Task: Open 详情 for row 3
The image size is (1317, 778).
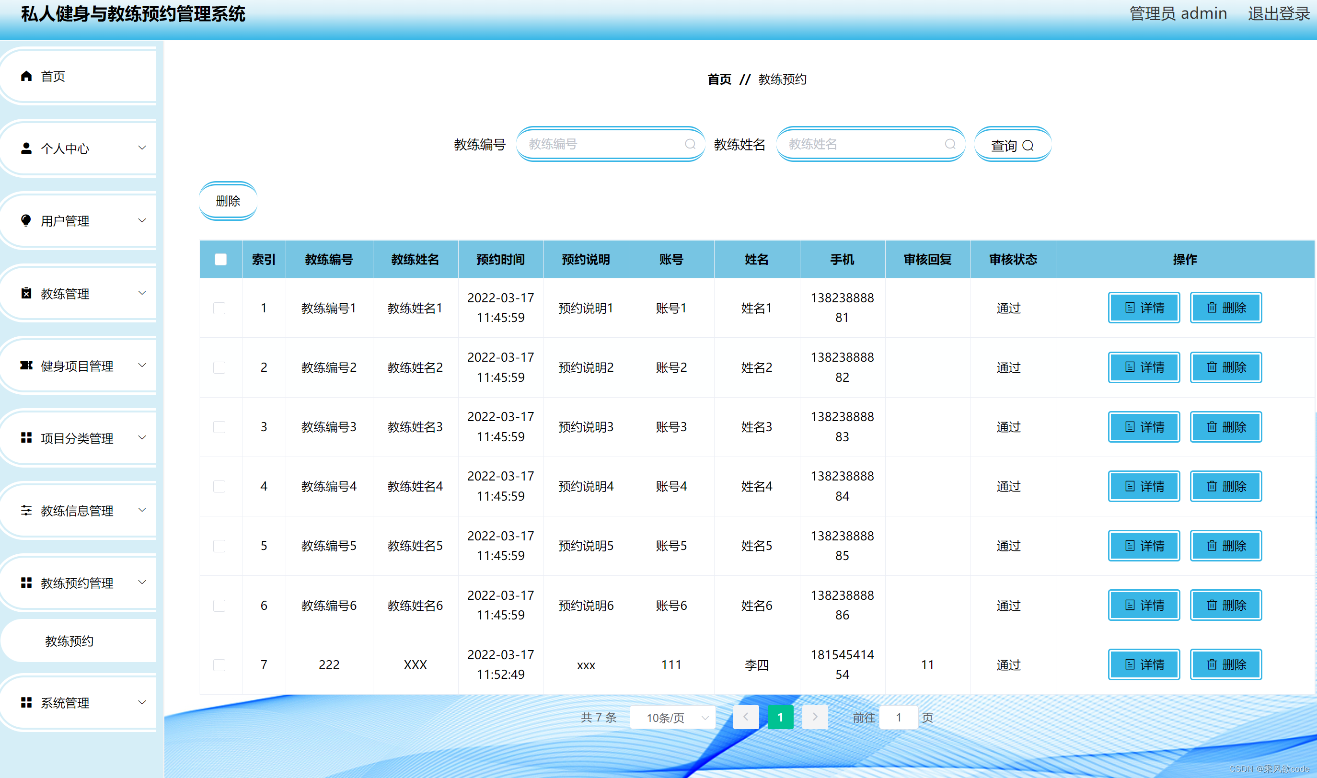Action: click(x=1144, y=427)
